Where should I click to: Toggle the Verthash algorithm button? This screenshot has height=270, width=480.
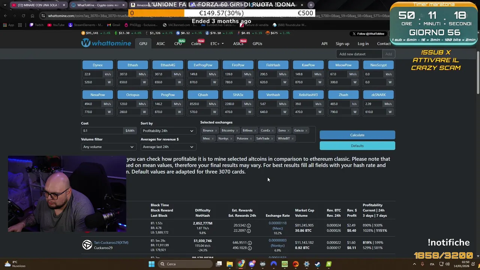(x=273, y=94)
